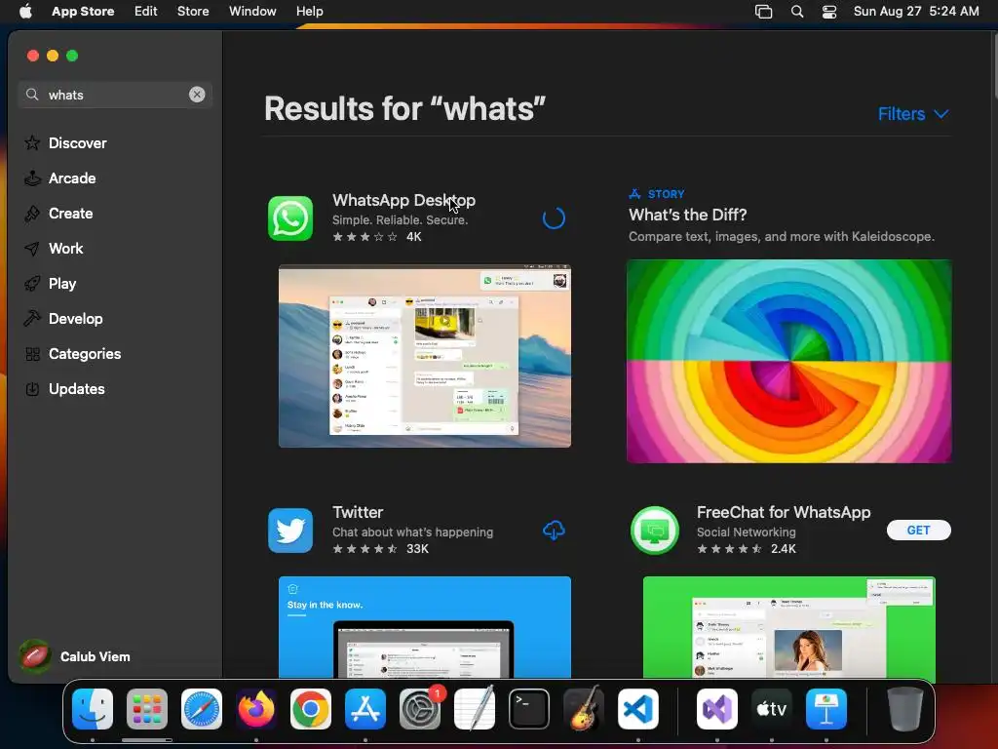This screenshot has height=749, width=998.
Task: Open the Apple menu
Action: click(25, 11)
